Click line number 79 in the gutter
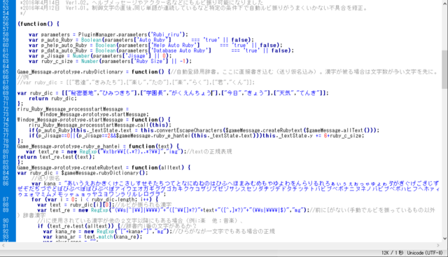Screen dimensions: 448x257 point(6,146)
